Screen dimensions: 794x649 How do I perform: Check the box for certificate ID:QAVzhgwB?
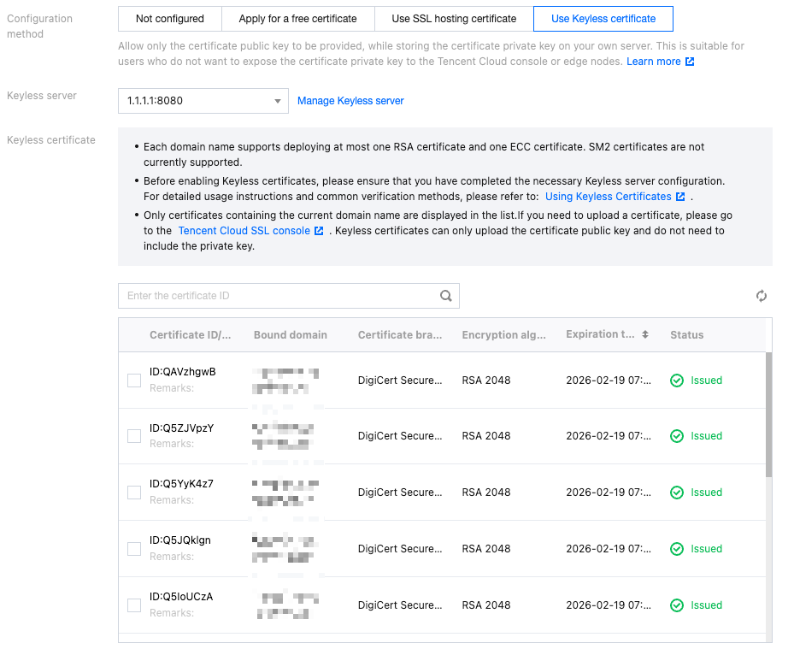(x=134, y=380)
